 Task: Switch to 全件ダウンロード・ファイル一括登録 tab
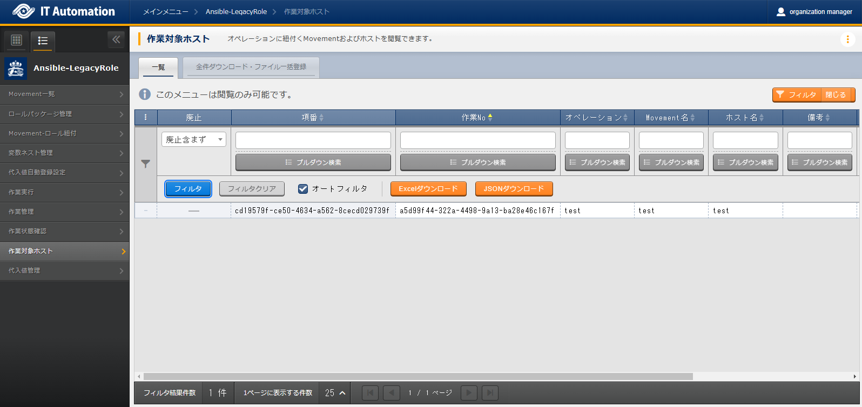click(251, 67)
